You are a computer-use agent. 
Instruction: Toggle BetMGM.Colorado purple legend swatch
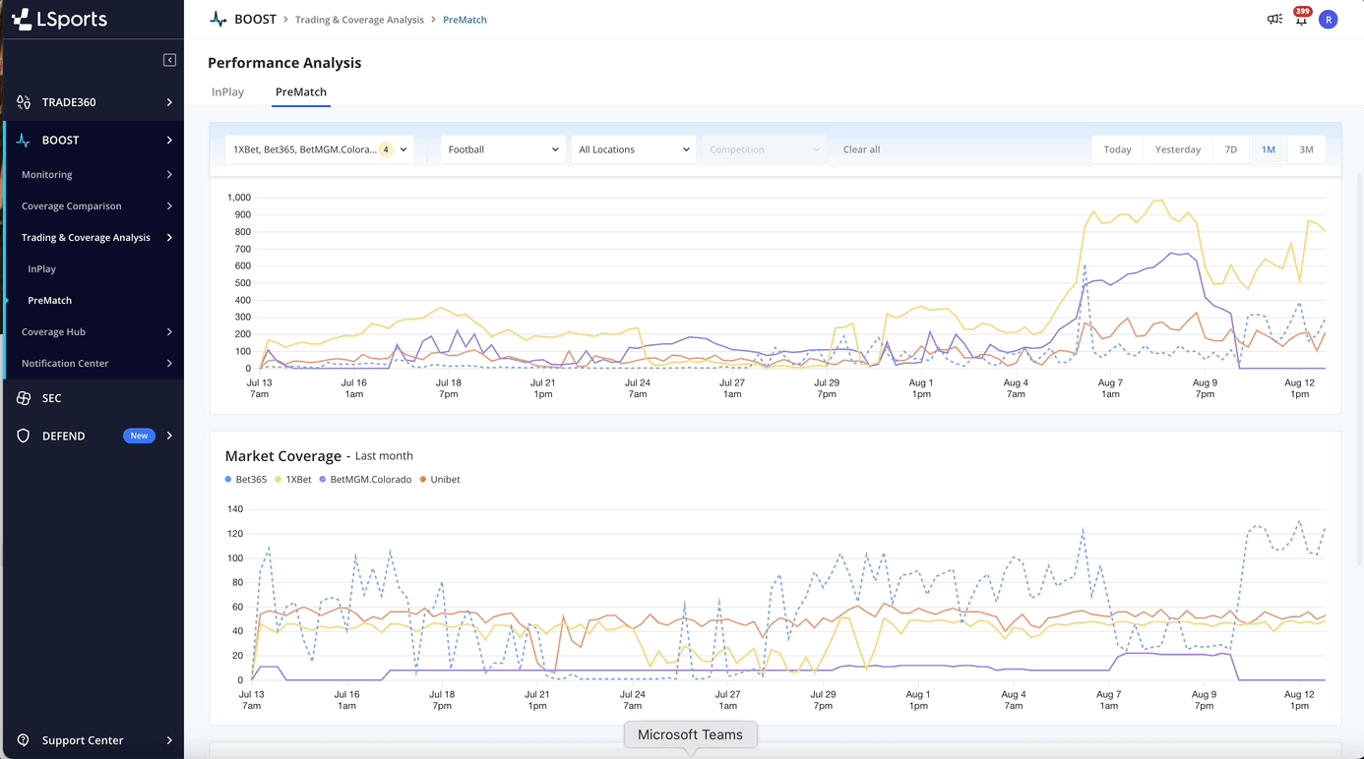click(323, 480)
